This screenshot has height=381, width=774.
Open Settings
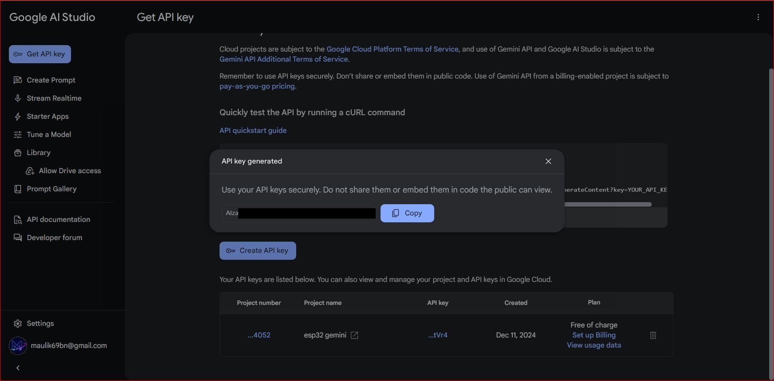[x=39, y=323]
